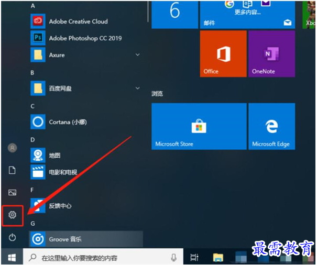The width and height of the screenshot is (317, 265).
Task: Launch Groove 音乐 app
Action: coord(86,239)
